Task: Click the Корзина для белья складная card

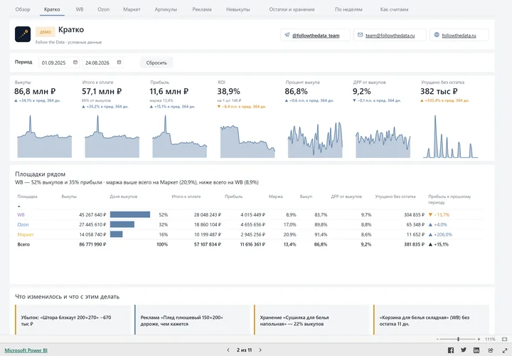Action: 432,320
